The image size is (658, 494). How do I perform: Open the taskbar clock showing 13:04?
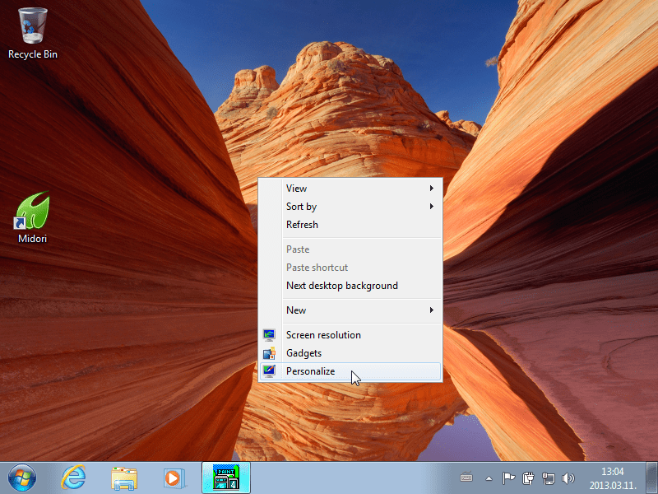pyautogui.click(x=613, y=478)
